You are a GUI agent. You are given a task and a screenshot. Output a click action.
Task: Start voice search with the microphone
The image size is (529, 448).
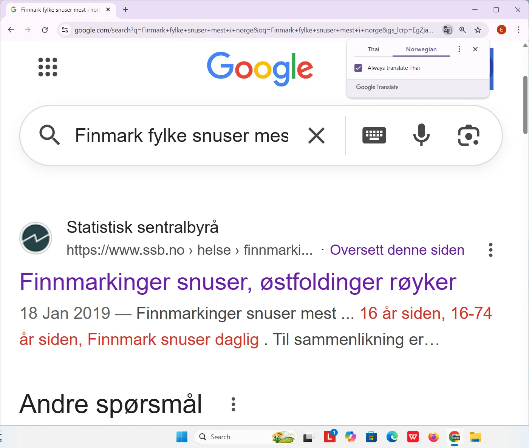421,135
